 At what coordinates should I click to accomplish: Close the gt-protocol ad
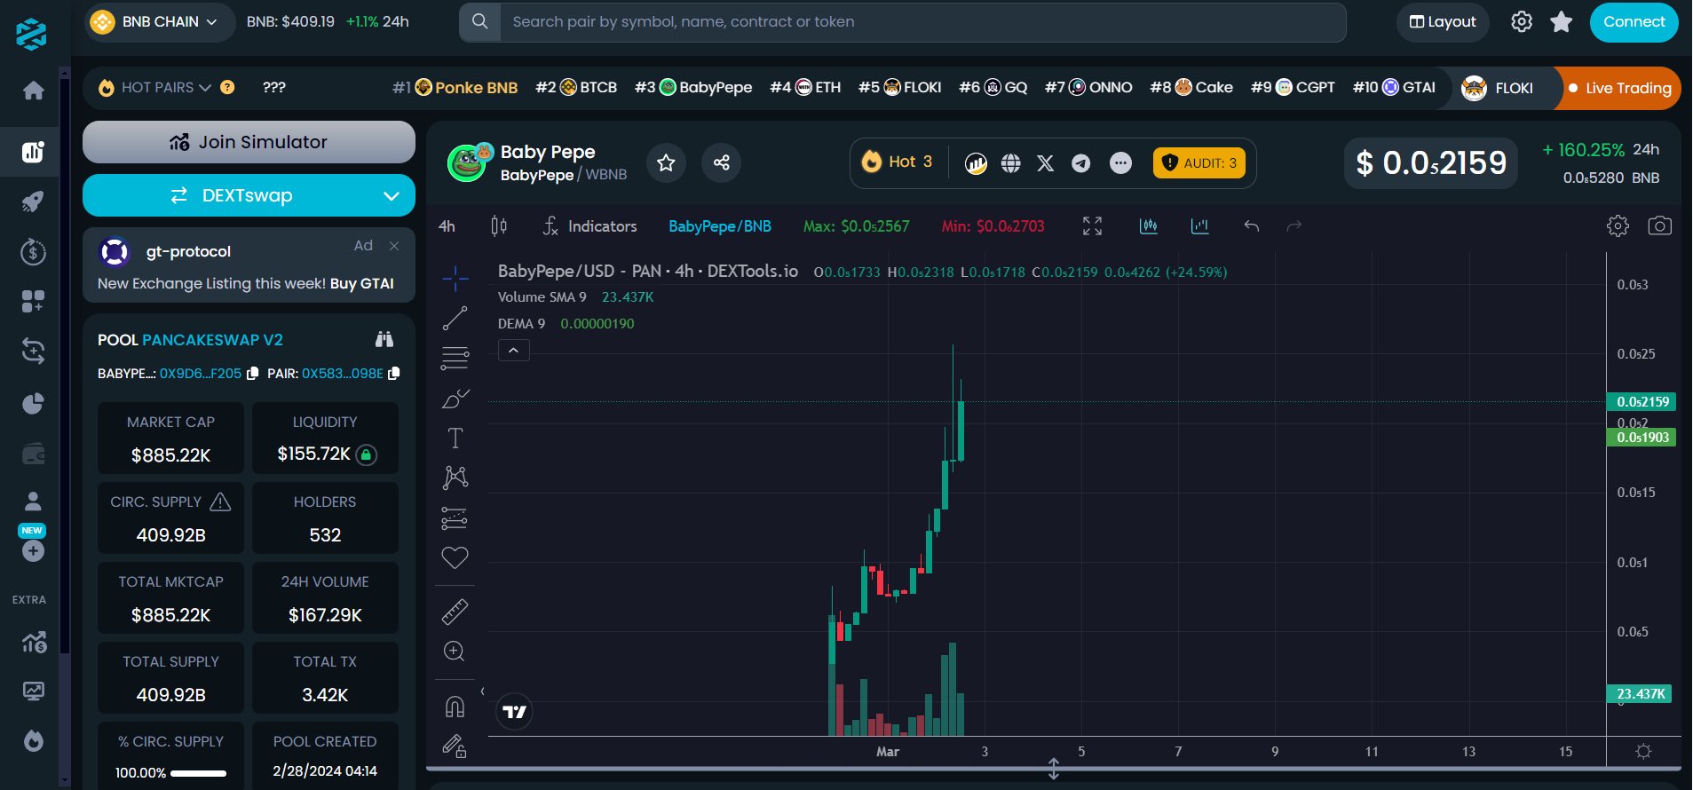(394, 246)
